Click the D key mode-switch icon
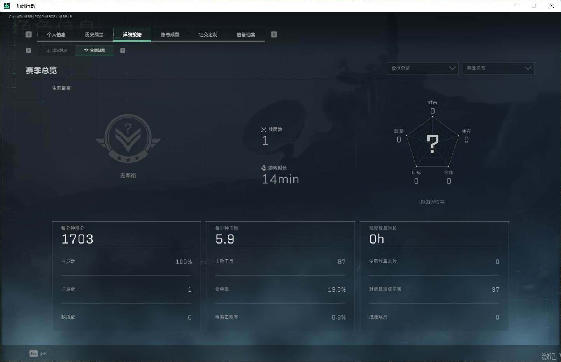The height and width of the screenshot is (362, 561). [123, 50]
